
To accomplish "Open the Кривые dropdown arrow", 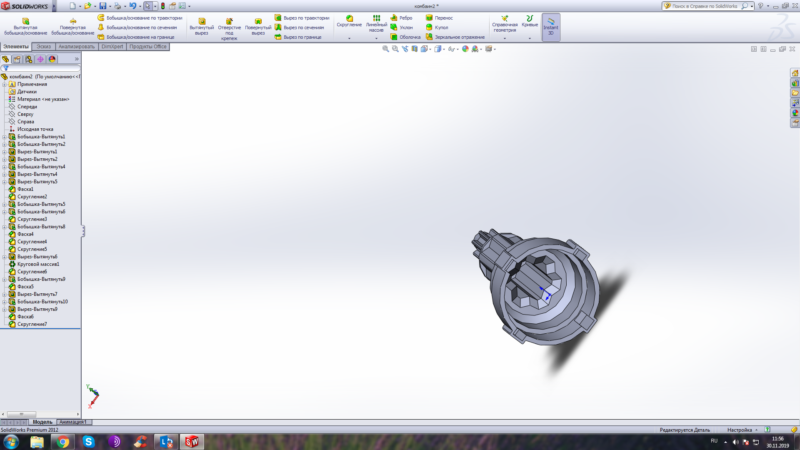I will 530,38.
